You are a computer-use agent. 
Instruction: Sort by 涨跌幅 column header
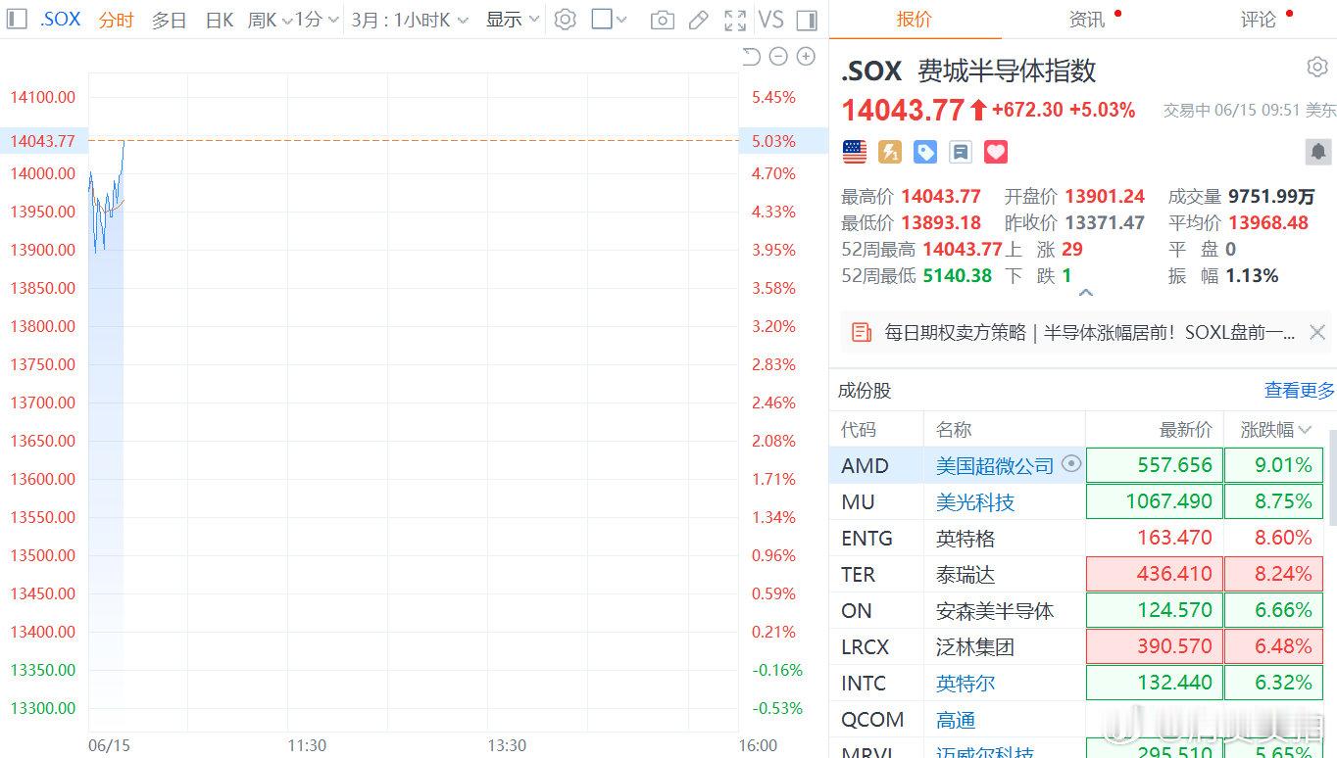tap(1275, 429)
